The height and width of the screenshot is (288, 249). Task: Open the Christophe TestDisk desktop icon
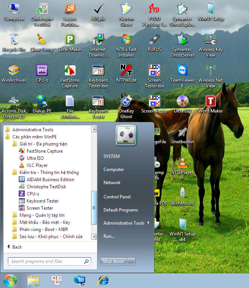click(42, 15)
